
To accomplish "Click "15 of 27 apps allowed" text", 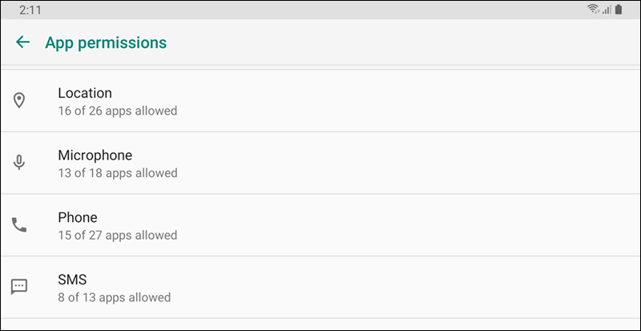I will (x=117, y=236).
